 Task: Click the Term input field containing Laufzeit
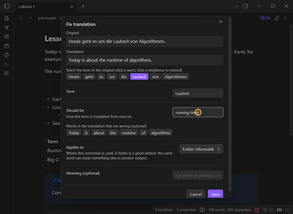(x=198, y=93)
